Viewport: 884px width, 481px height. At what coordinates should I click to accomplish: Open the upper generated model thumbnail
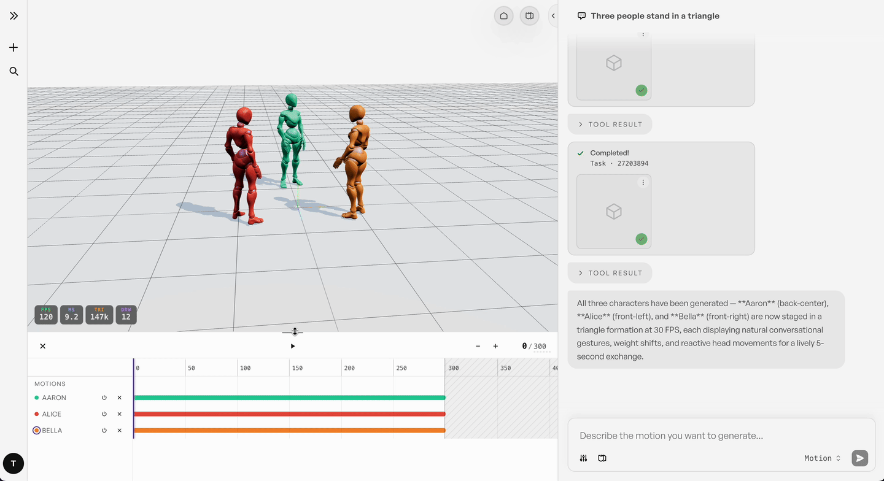pyautogui.click(x=614, y=63)
